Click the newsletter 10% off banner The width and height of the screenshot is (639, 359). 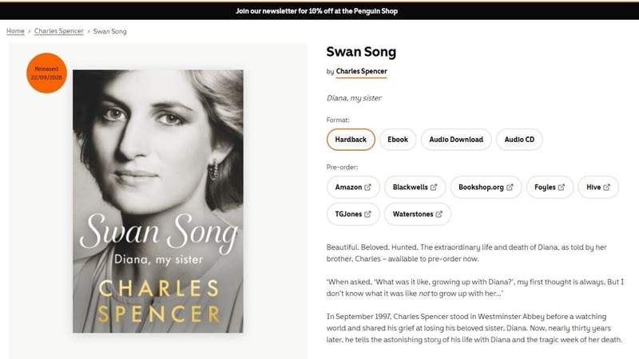click(316, 11)
